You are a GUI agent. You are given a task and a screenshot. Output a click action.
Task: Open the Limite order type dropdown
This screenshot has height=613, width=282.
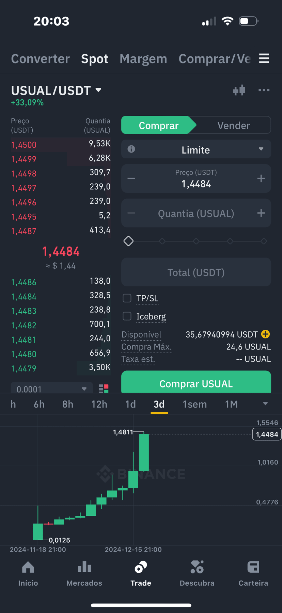tap(196, 149)
